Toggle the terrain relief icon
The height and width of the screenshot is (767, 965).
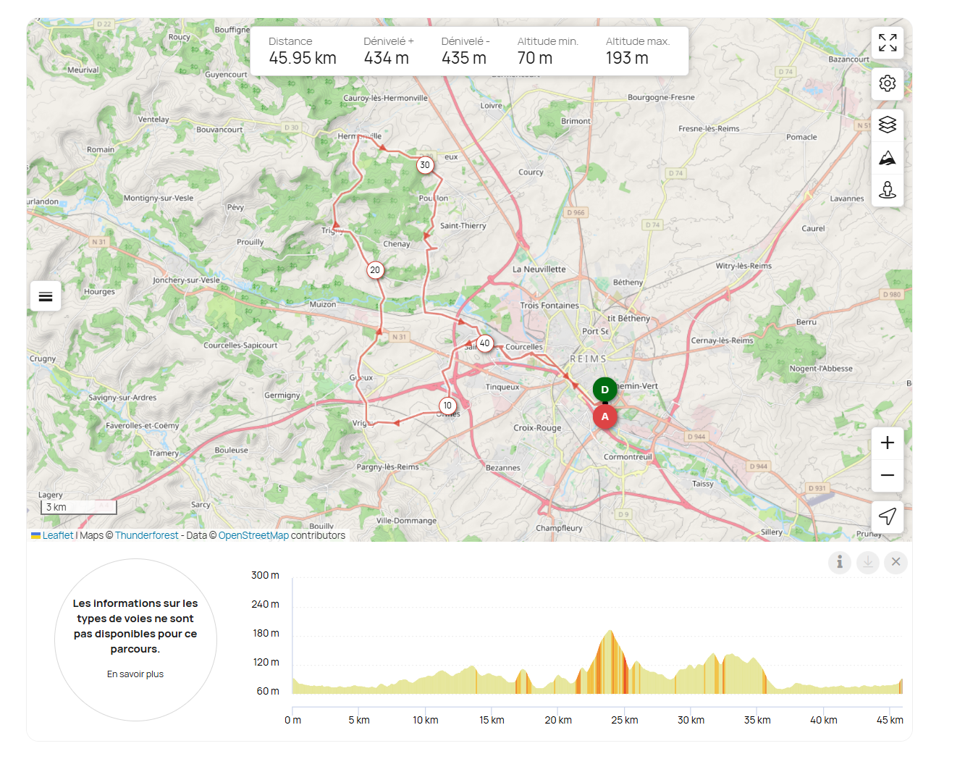(887, 157)
